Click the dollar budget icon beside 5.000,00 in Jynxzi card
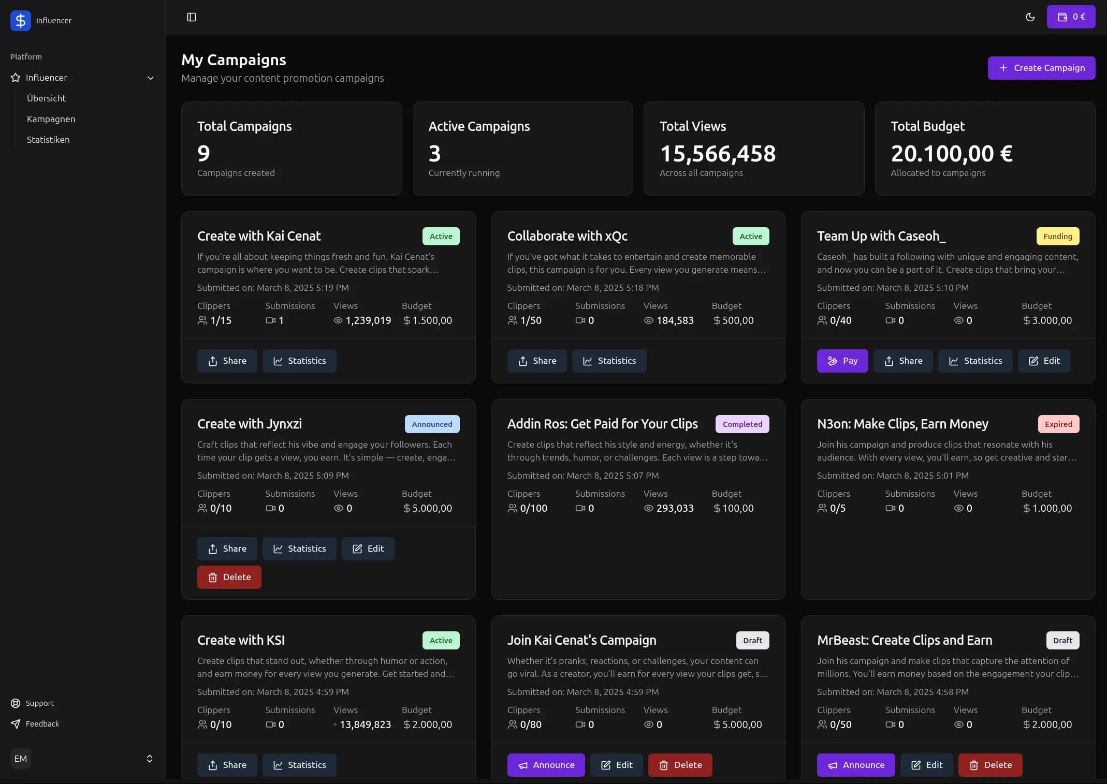The height and width of the screenshot is (784, 1107). (407, 508)
